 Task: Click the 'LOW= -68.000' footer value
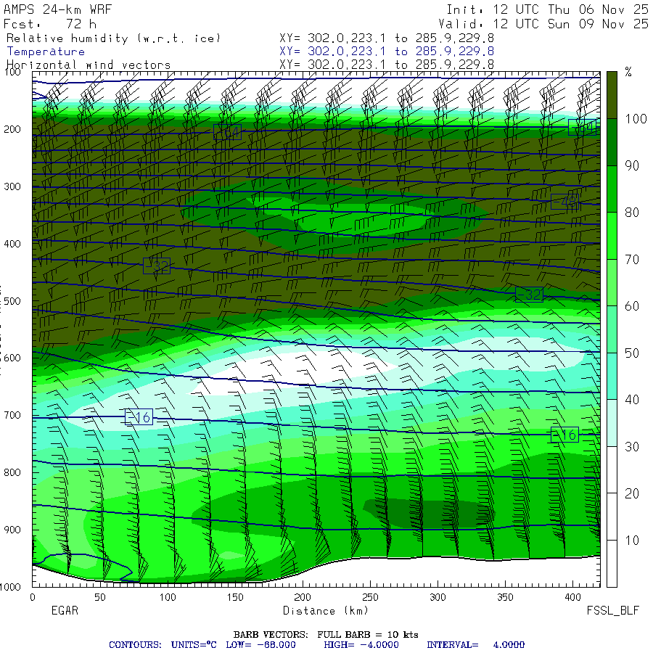[260, 645]
